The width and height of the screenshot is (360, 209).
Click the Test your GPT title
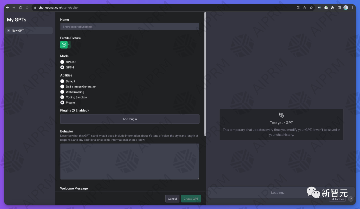coord(281,123)
